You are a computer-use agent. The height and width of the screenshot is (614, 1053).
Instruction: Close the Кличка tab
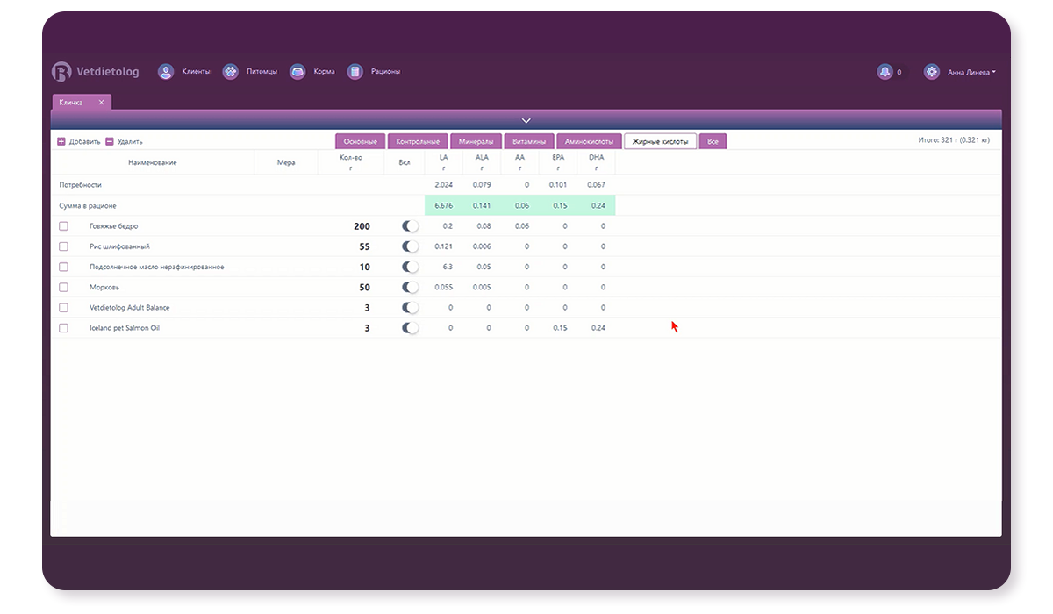click(101, 103)
